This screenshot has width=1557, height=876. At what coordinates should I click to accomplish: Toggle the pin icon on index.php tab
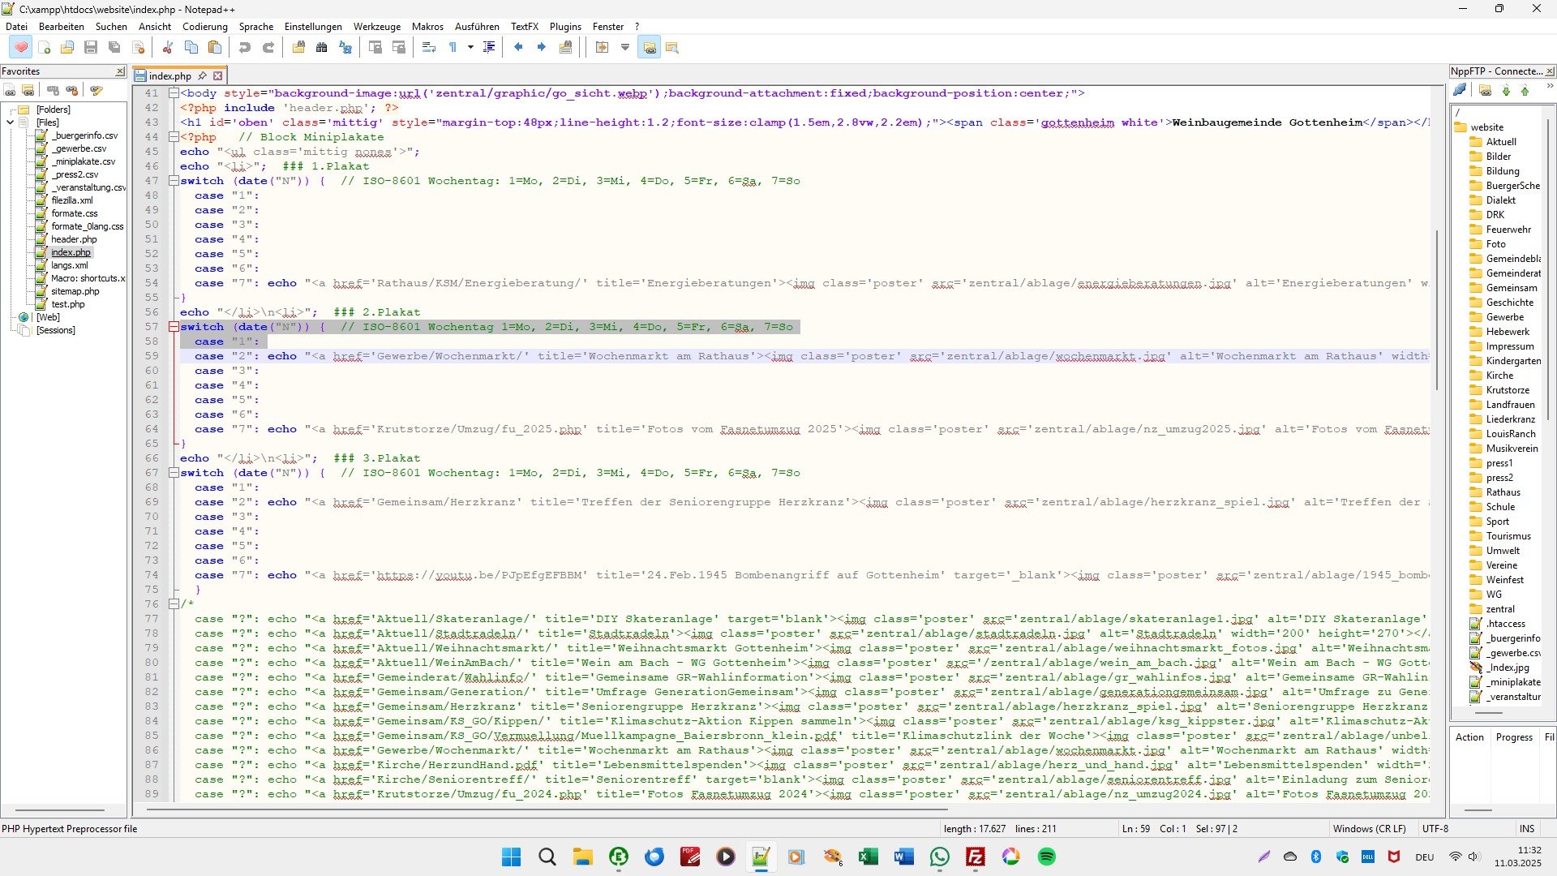(202, 76)
